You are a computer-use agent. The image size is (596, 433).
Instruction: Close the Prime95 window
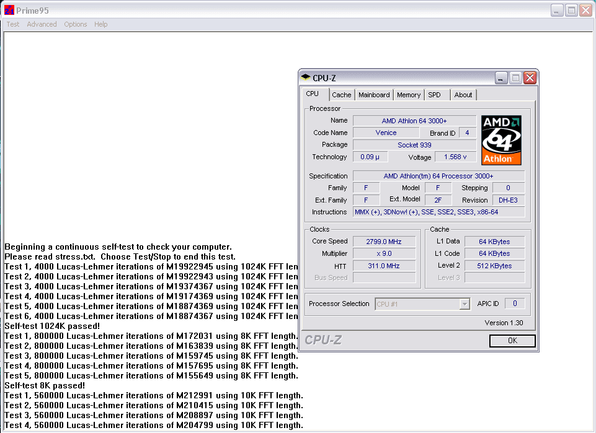585,11
